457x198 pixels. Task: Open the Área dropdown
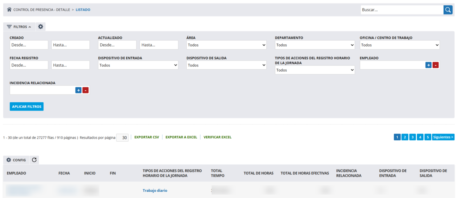coord(227,45)
